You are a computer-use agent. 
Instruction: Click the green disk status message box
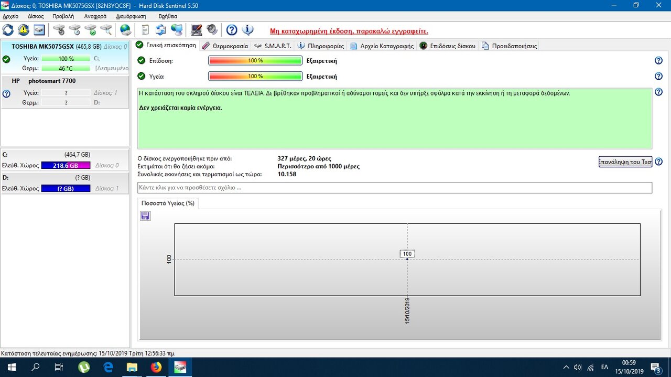[x=395, y=119]
